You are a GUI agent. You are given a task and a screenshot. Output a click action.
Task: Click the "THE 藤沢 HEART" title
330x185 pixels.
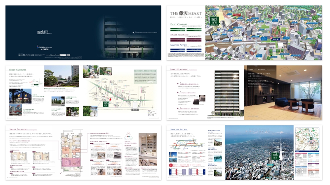(x=186, y=14)
